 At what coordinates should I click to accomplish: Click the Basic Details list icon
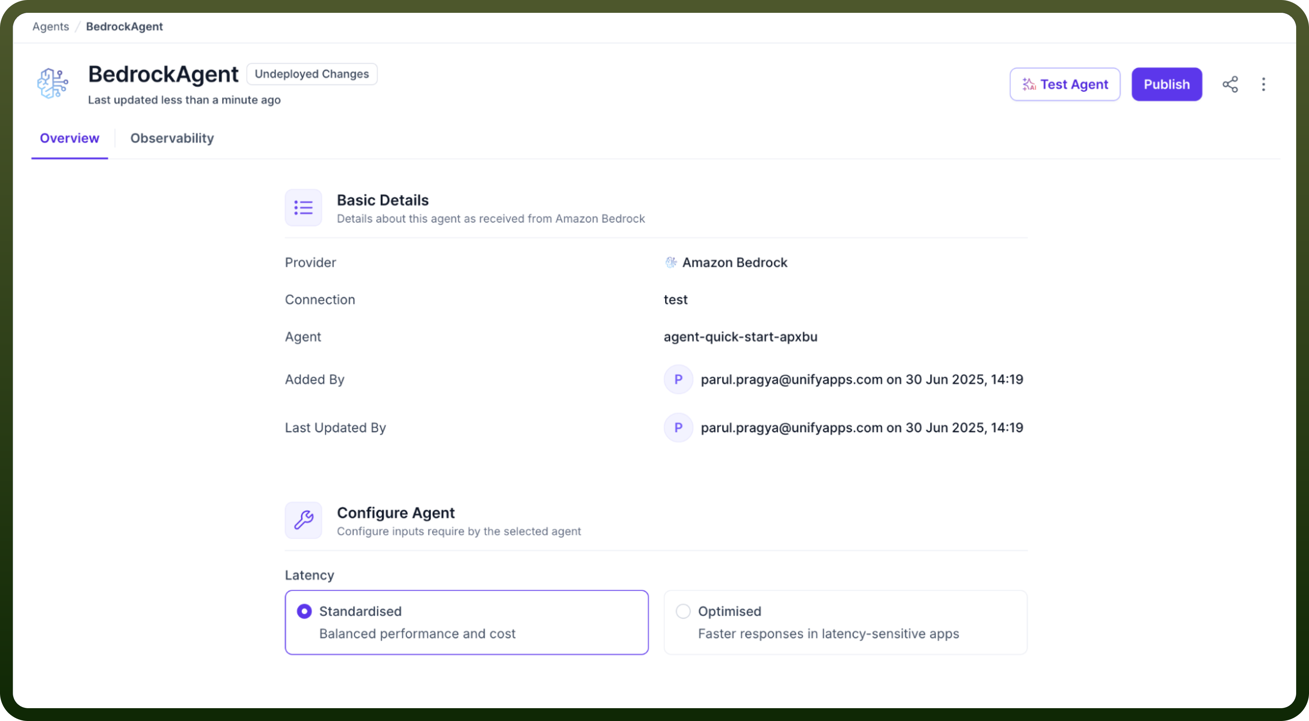[303, 208]
